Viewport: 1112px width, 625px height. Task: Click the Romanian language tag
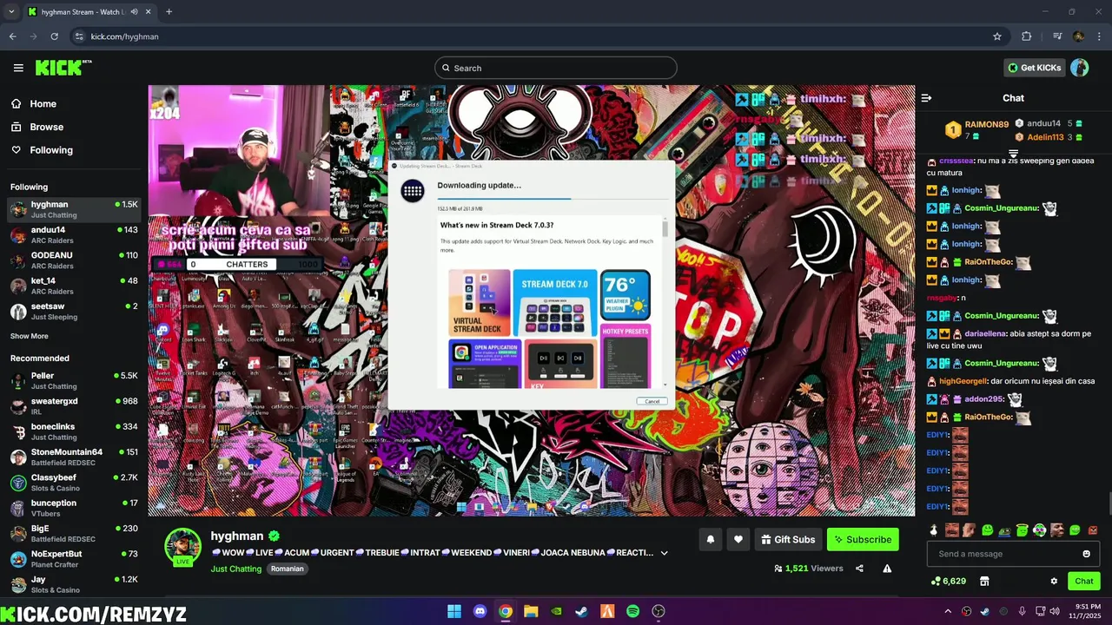pyautogui.click(x=288, y=569)
